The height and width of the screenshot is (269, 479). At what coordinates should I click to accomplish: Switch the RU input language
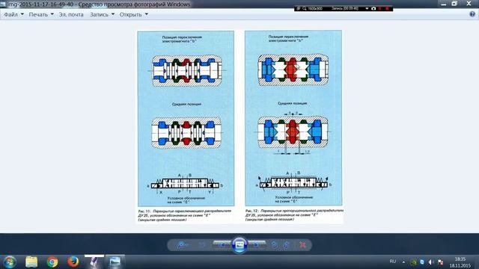coord(393,262)
